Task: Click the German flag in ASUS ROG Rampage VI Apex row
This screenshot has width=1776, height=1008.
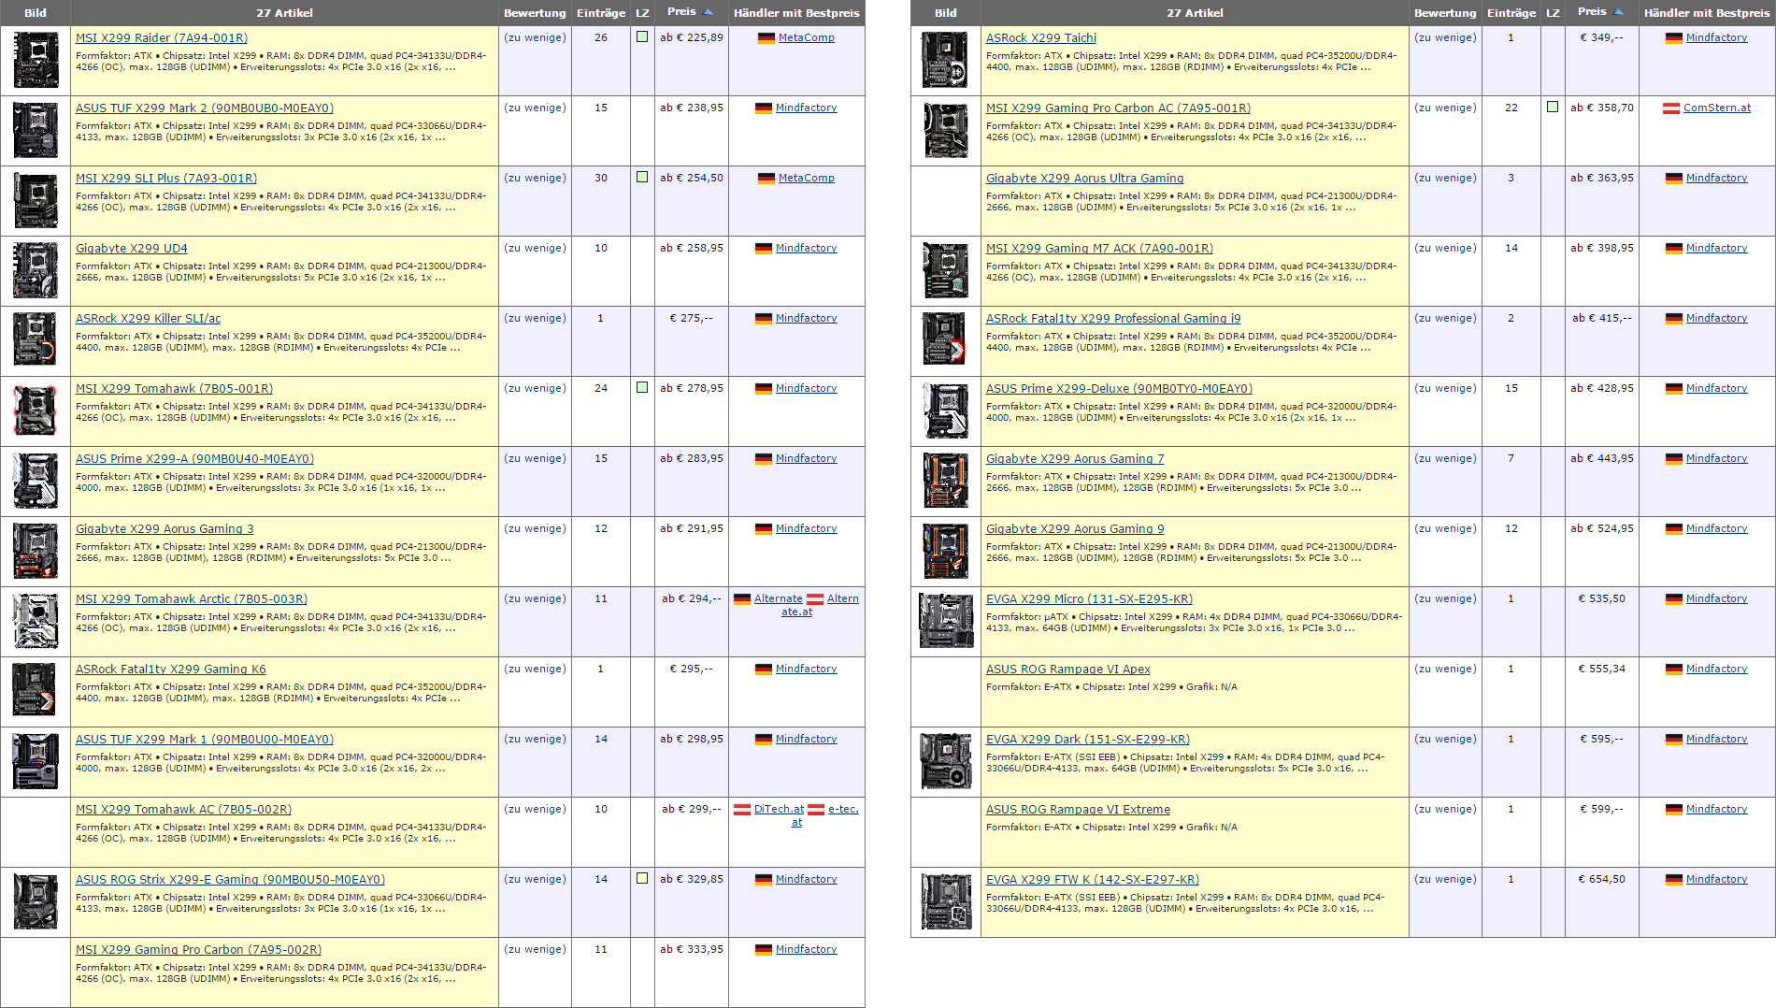Action: pyautogui.click(x=1674, y=670)
